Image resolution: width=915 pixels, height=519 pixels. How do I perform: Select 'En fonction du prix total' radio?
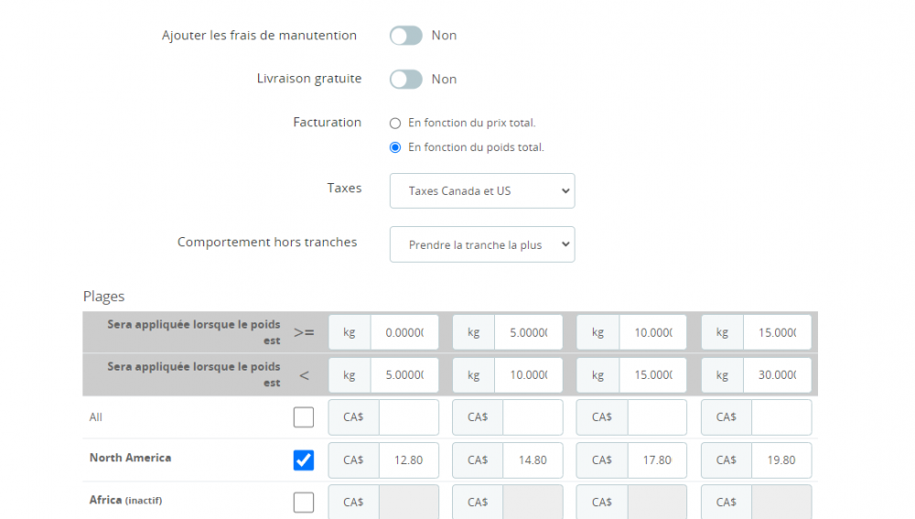pos(395,123)
